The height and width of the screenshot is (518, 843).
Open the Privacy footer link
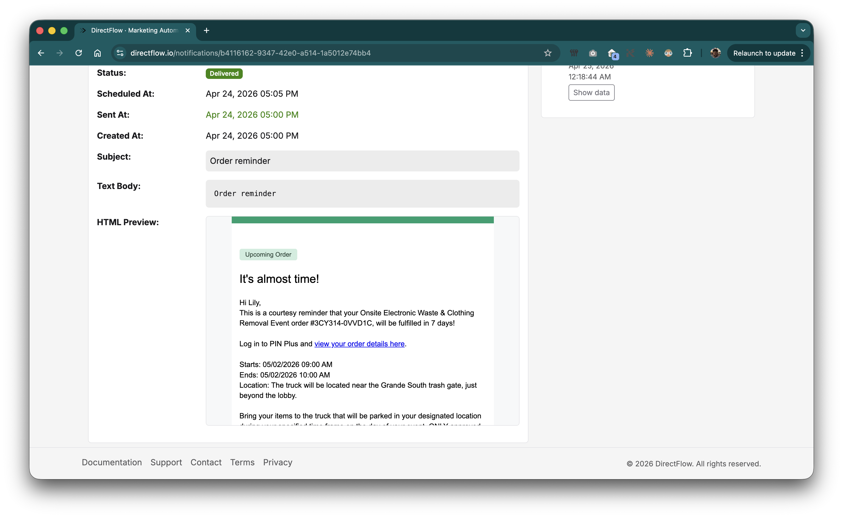tap(277, 462)
